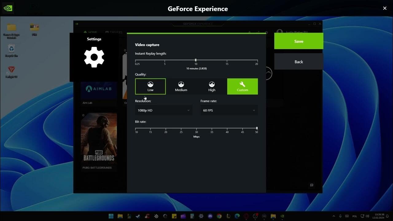Screen dimensions: 393x221
Task: Open Google Chrome from the taskbar
Action: tap(219, 216)
